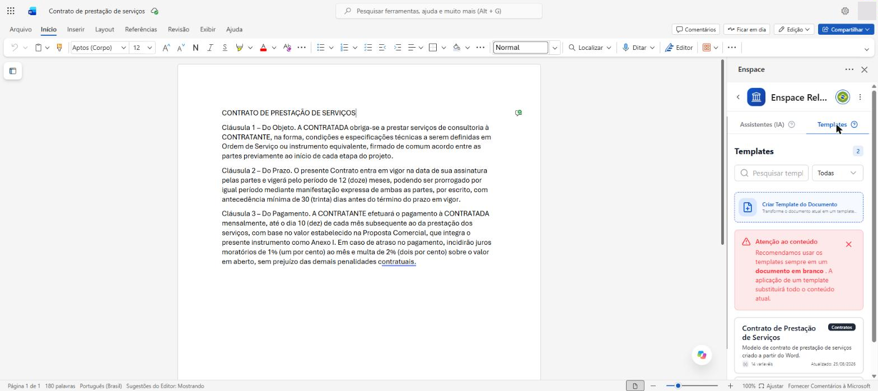Image resolution: width=878 pixels, height=391 pixels.
Task: Expand font color options arrow
Action: tap(274, 48)
